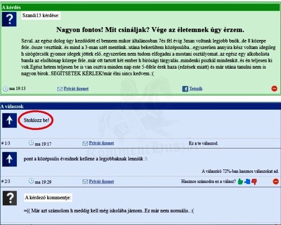Click the red remove icon in the question box
This screenshot has width=281, height=225.
274,88
